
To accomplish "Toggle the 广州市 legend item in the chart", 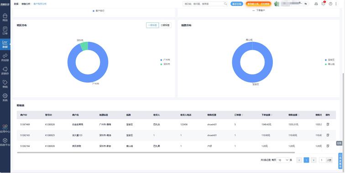I will pos(165,60).
